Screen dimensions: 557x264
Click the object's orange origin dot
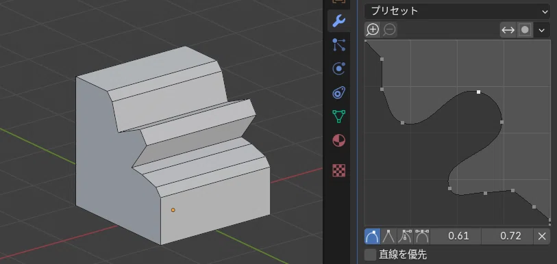coord(173,210)
